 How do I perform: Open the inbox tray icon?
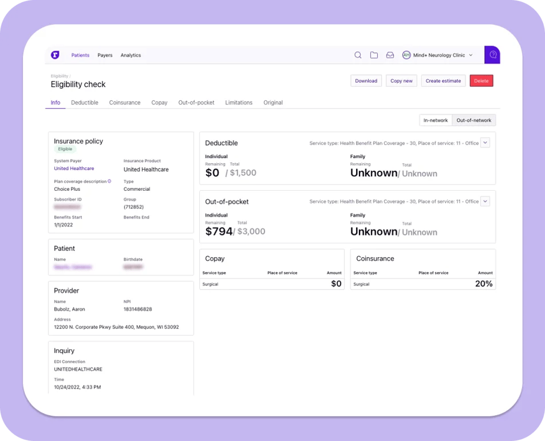pyautogui.click(x=390, y=55)
